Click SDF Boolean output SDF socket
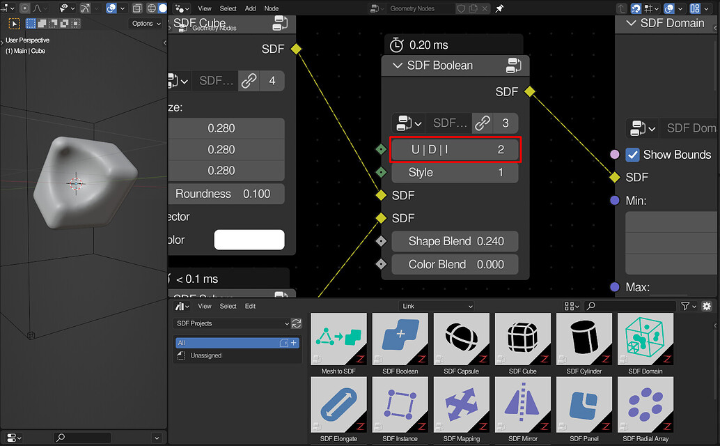720x446 pixels. tap(530, 91)
